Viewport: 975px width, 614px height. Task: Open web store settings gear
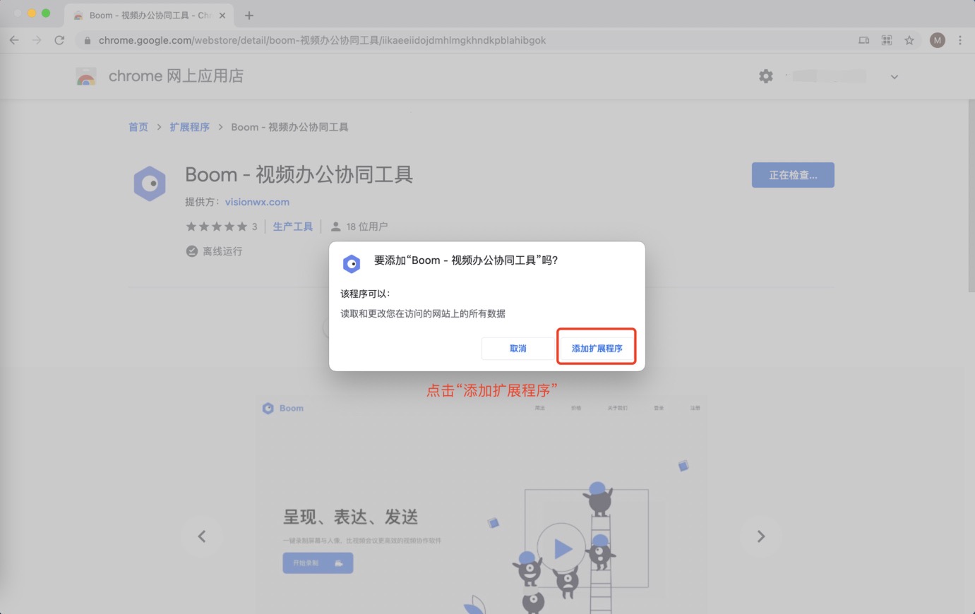tap(766, 76)
